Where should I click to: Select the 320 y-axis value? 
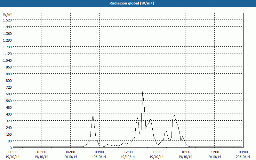coord(9,121)
